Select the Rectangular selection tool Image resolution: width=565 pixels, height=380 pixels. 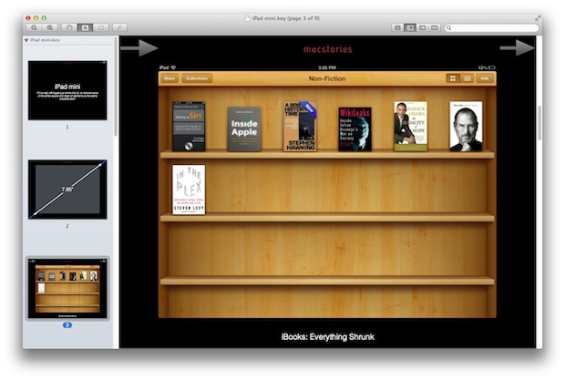coord(101,27)
